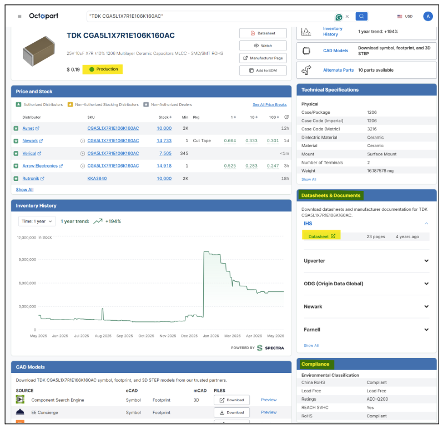This screenshot has width=443, height=429.
Task: Click the EE Concierge bell icon
Action: pos(20,412)
